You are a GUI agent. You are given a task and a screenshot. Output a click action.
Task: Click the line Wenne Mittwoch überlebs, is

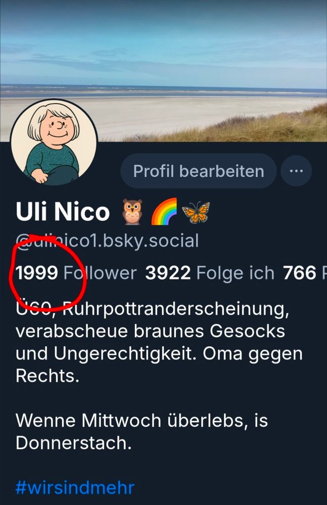(x=142, y=421)
